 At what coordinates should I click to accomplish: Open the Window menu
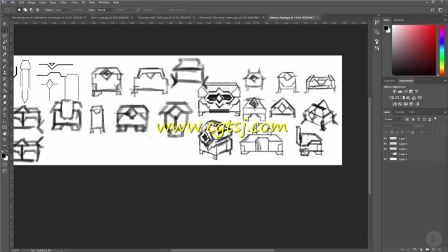[104, 2]
